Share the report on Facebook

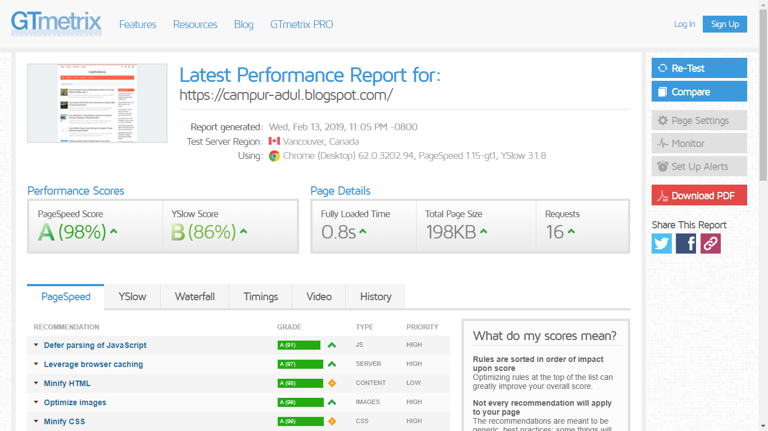tap(686, 244)
